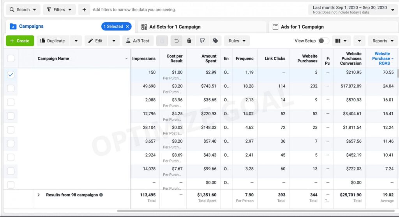The image size is (399, 217).
Task: Check the row with 14,078 impressions
Action: tap(11, 171)
